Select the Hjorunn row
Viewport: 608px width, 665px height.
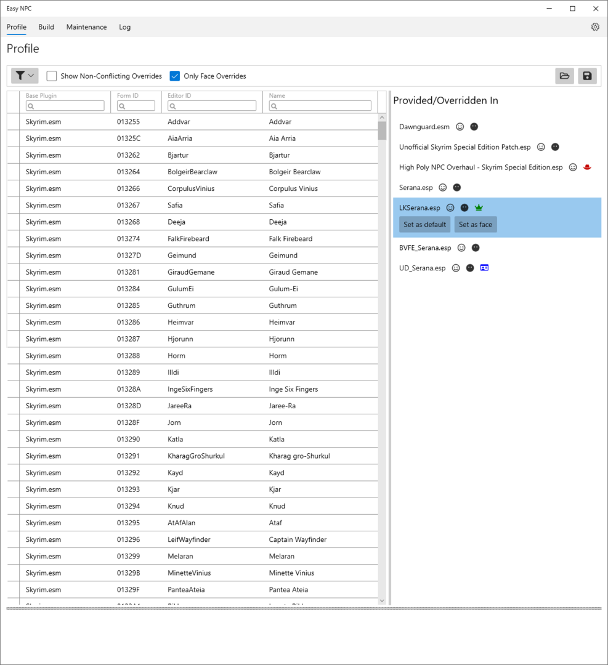tap(193, 339)
